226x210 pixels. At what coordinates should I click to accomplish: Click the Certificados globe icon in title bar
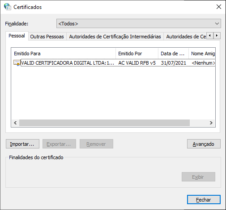7,7
